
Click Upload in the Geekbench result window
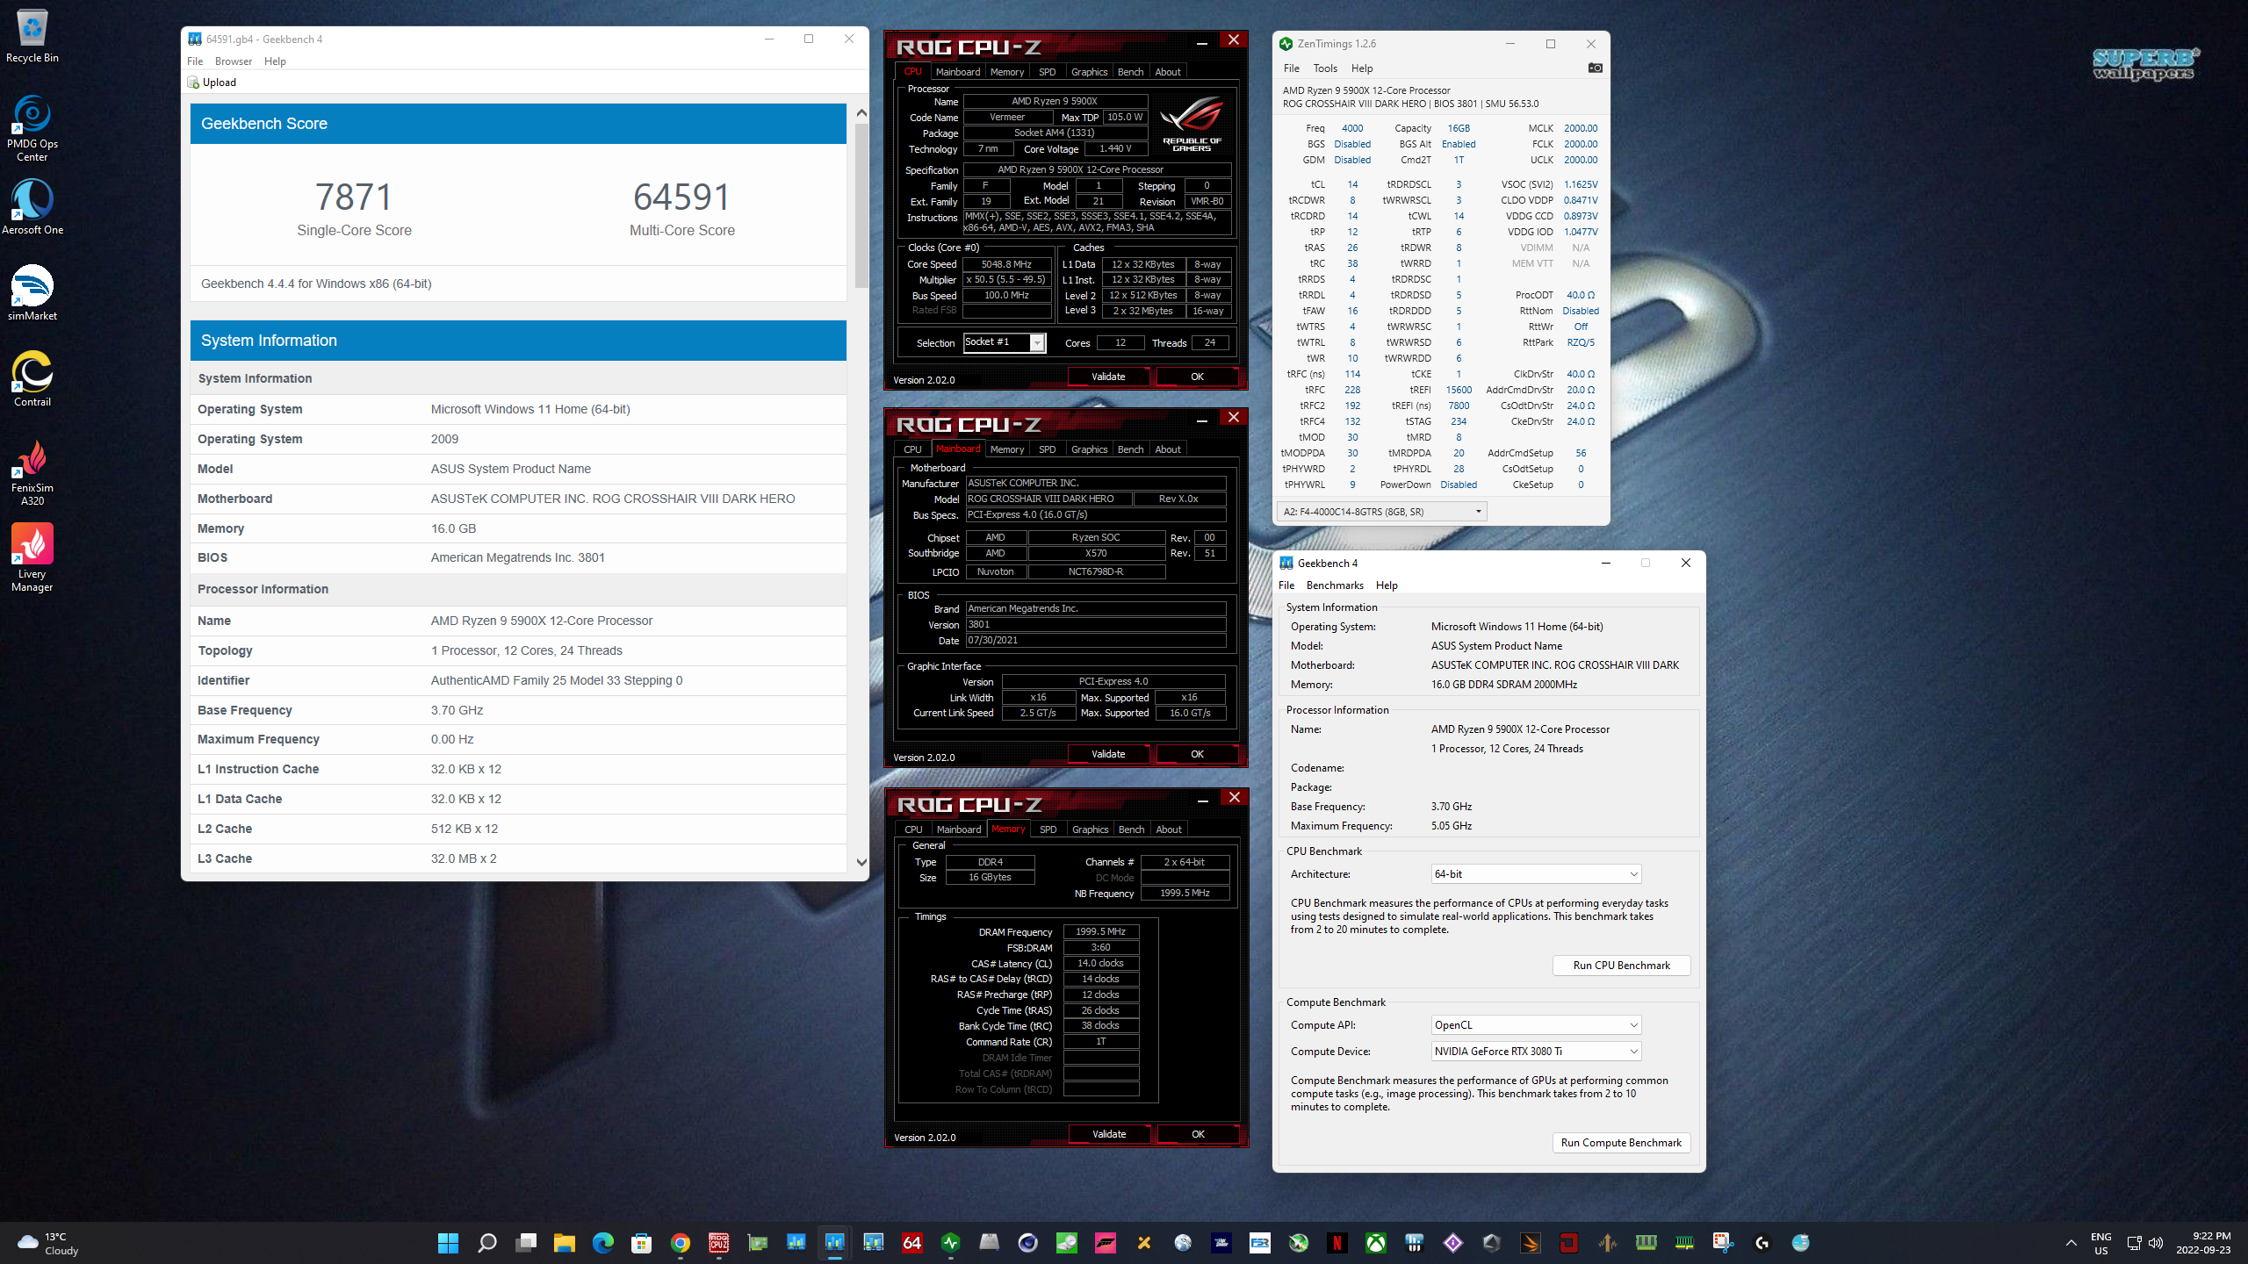pyautogui.click(x=212, y=83)
